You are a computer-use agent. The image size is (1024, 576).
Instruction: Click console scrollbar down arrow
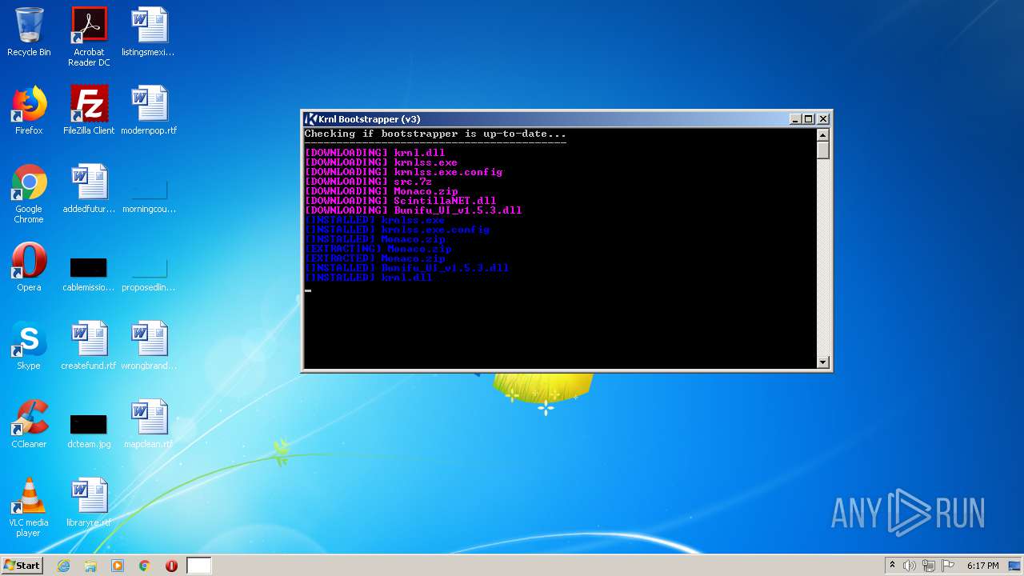(823, 362)
